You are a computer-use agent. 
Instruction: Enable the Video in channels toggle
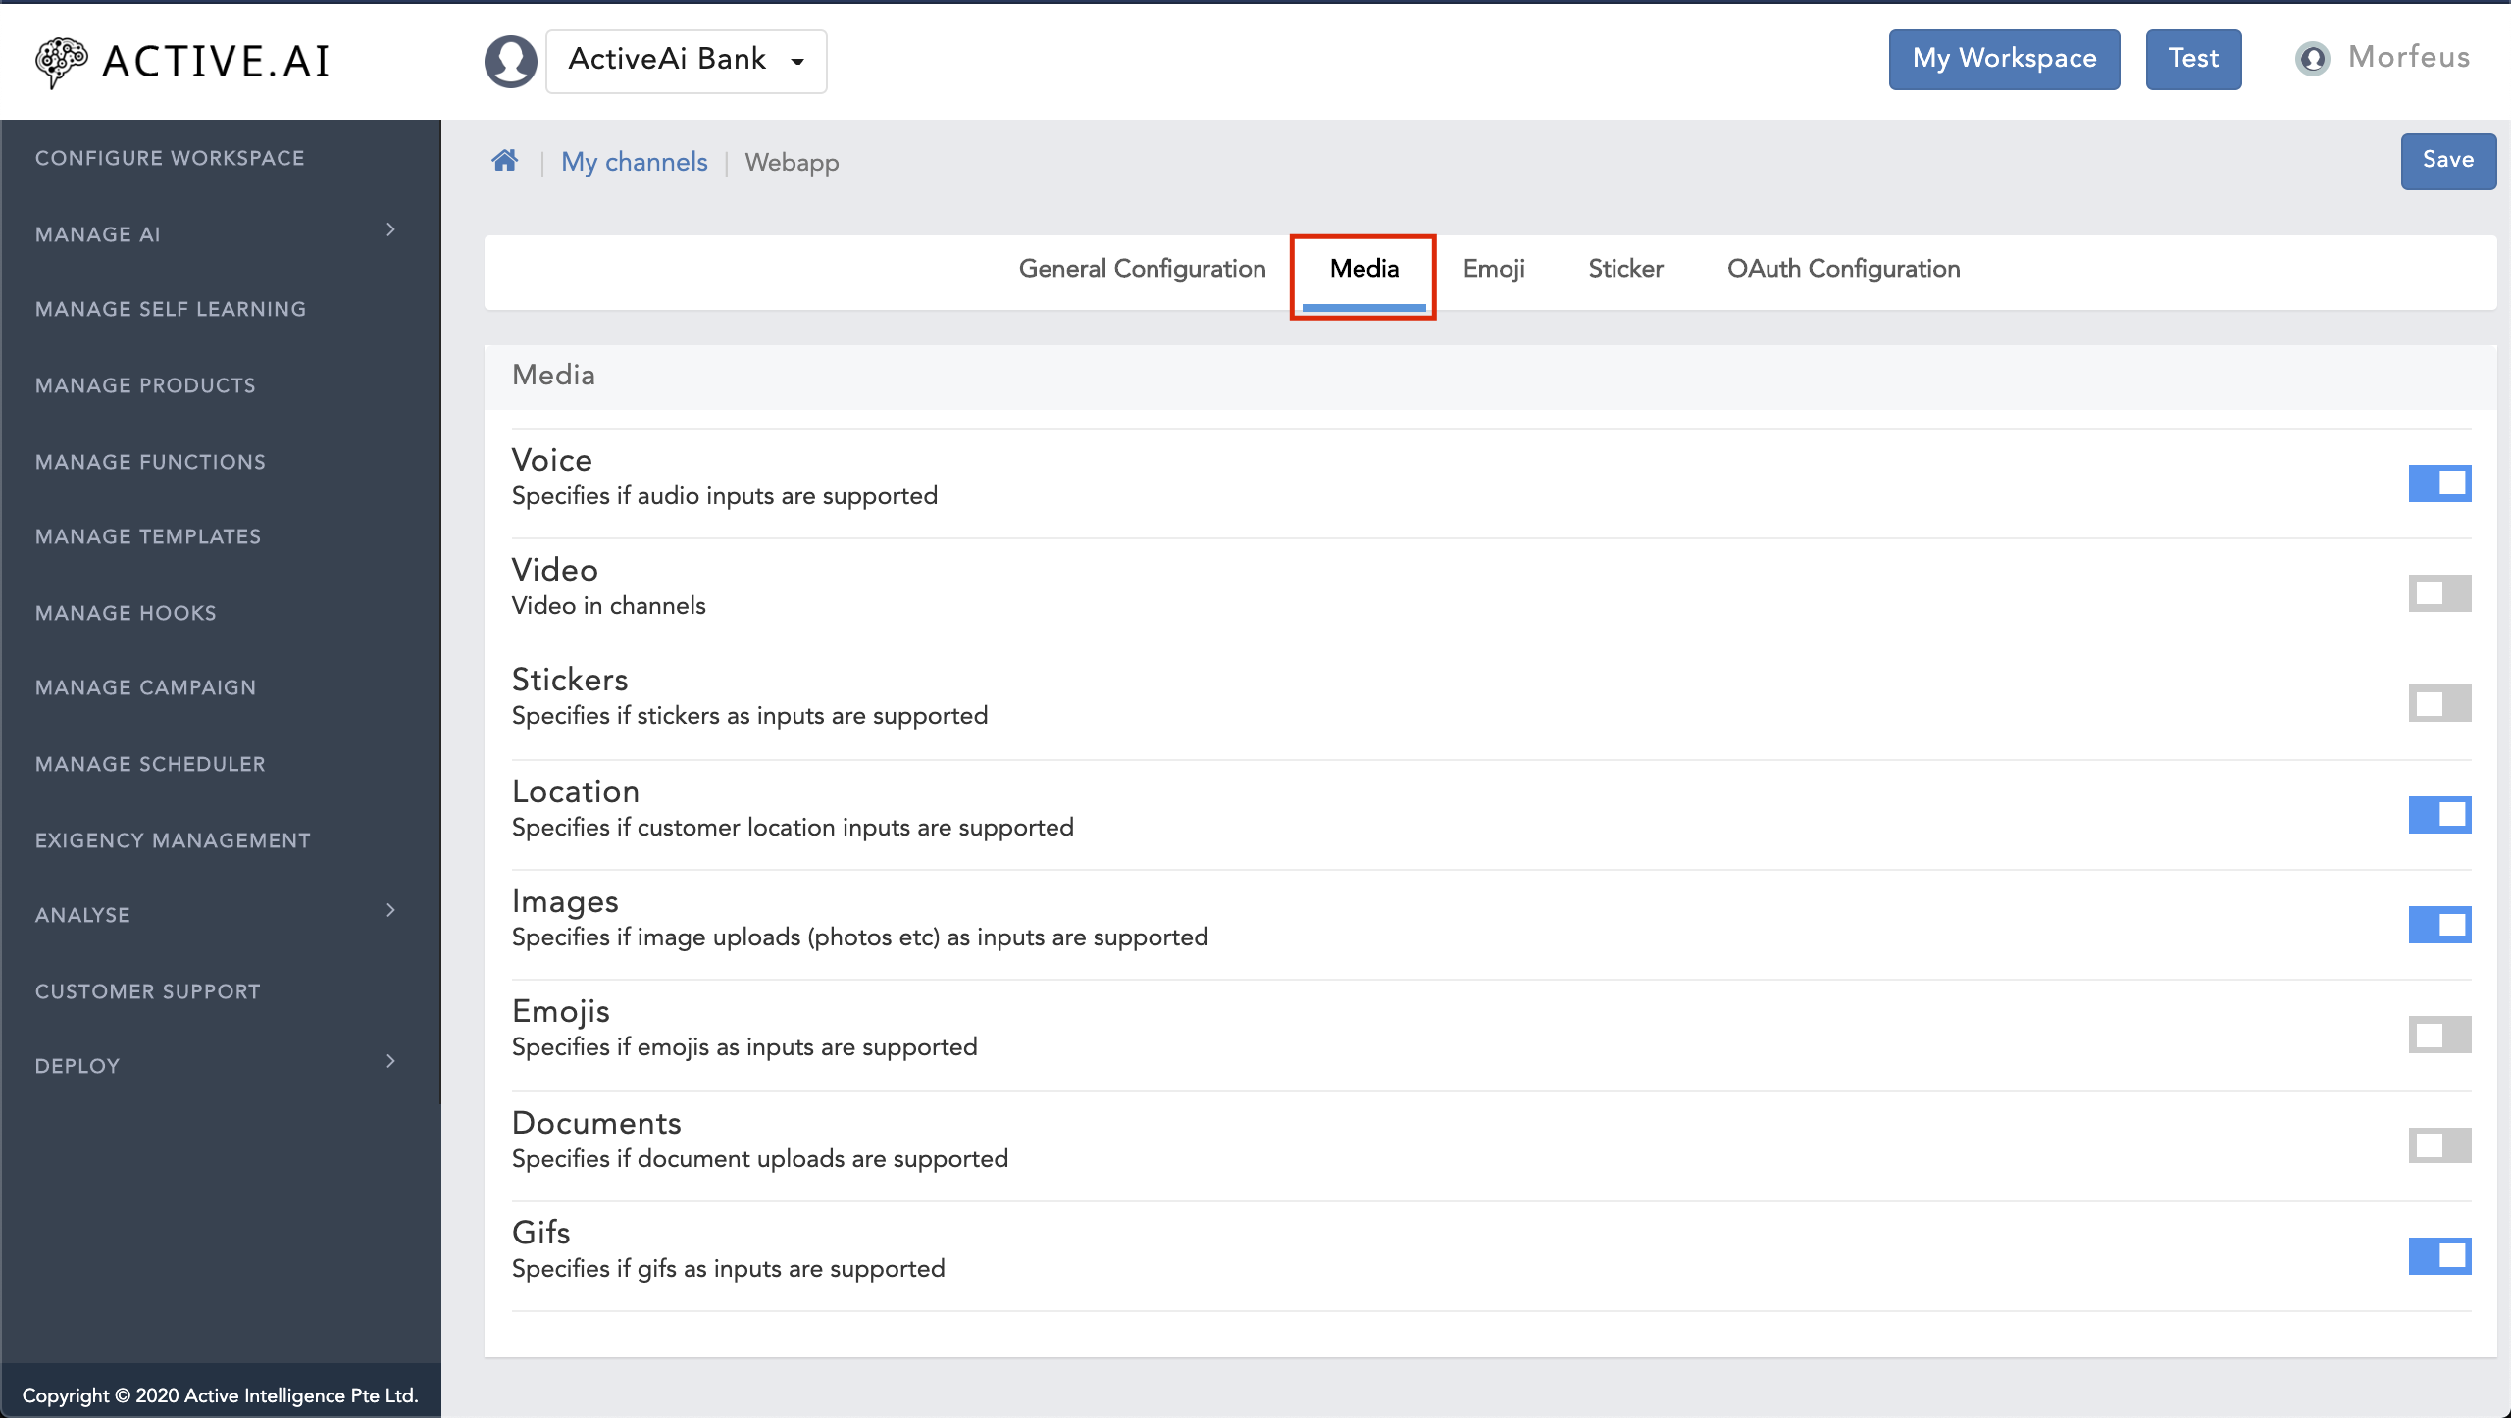2439,593
